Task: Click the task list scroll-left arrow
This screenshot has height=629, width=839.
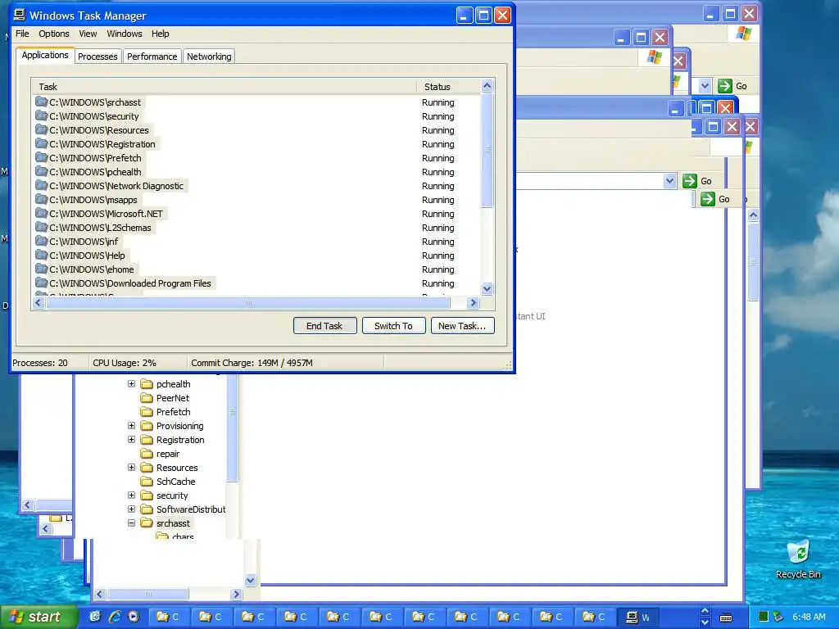Action: 38,303
